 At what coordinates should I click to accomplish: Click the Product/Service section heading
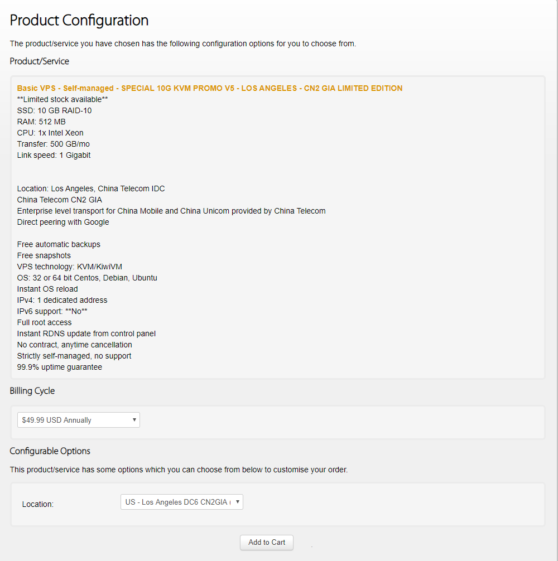40,61
